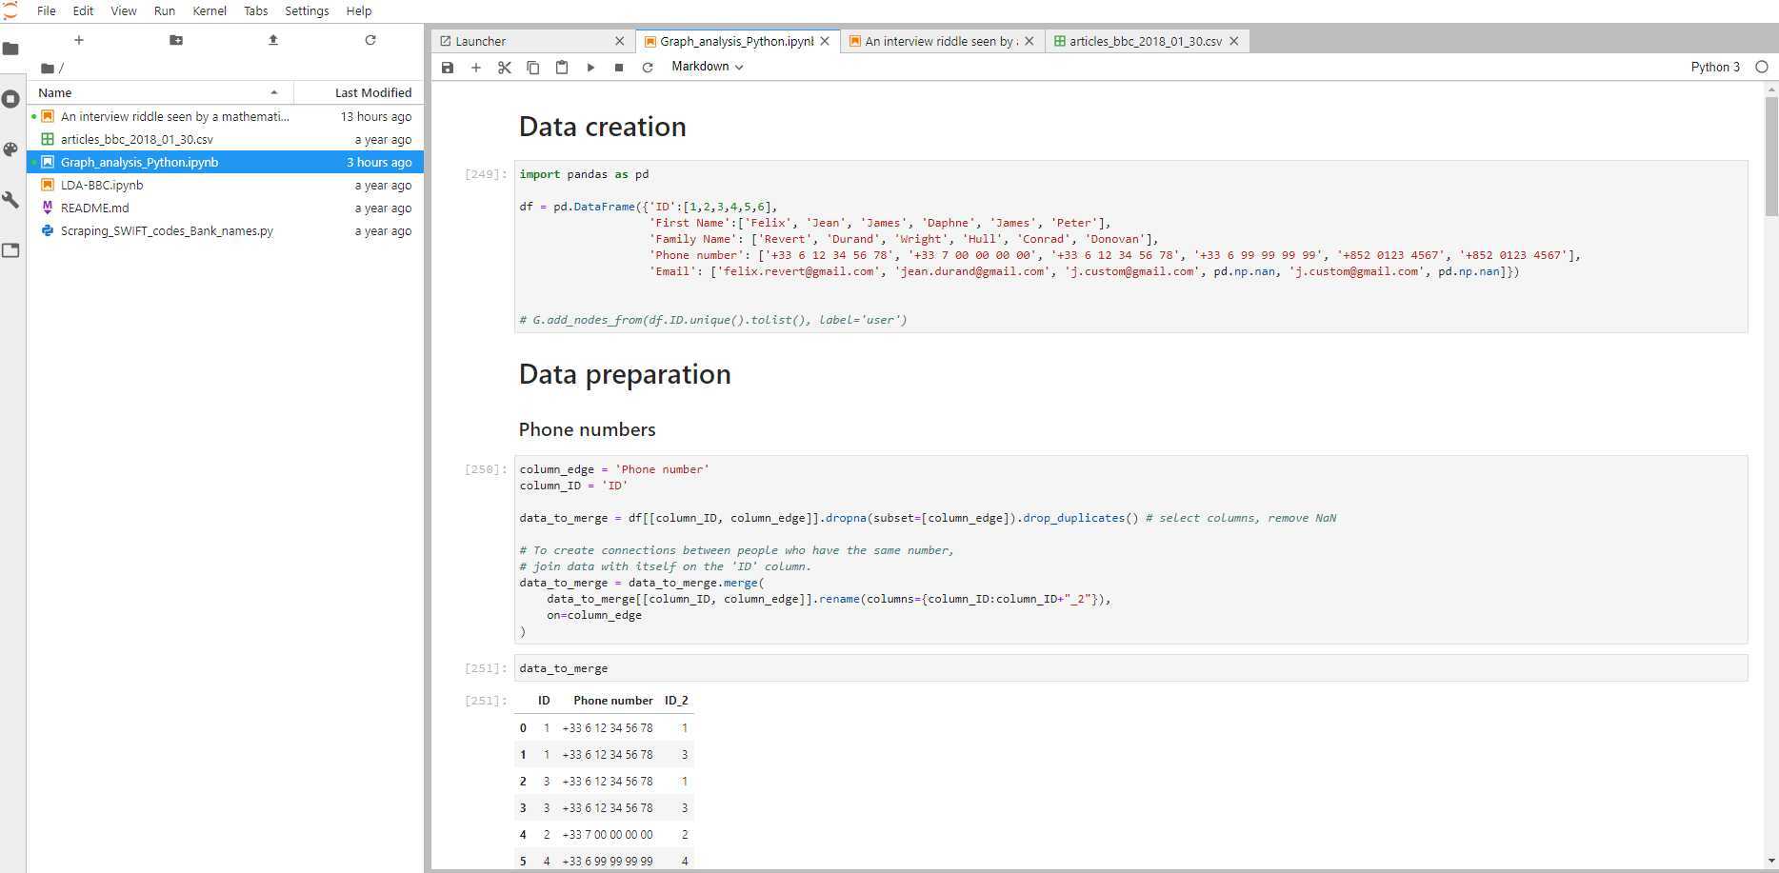Cut the selected cells

click(505, 68)
